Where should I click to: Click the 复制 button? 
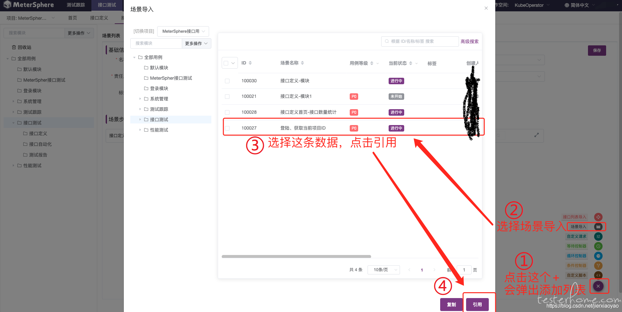click(x=451, y=305)
